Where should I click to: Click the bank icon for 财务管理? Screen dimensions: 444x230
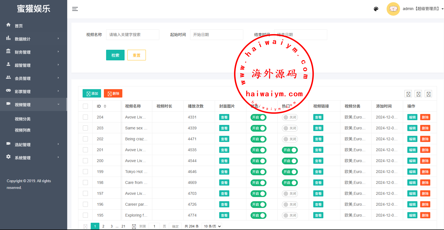click(8, 51)
